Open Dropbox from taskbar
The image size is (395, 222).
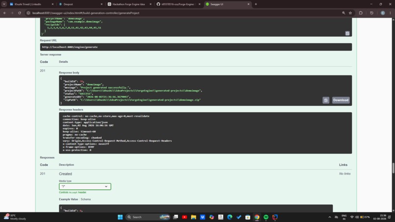point(202,217)
